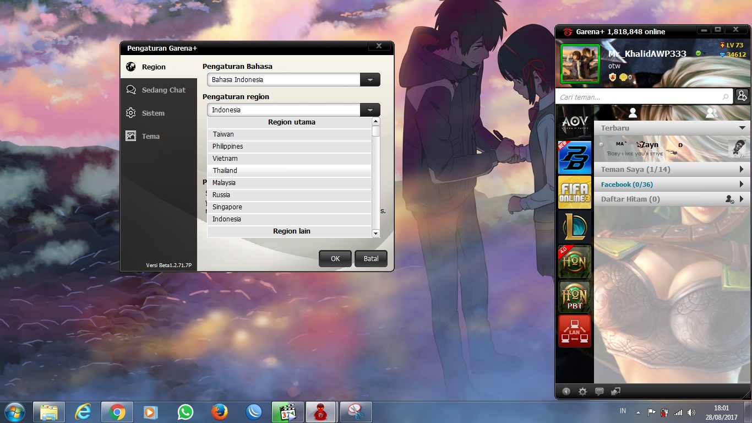Open the Media Player Classic taskbar icon
The width and height of the screenshot is (752, 423).
288,412
